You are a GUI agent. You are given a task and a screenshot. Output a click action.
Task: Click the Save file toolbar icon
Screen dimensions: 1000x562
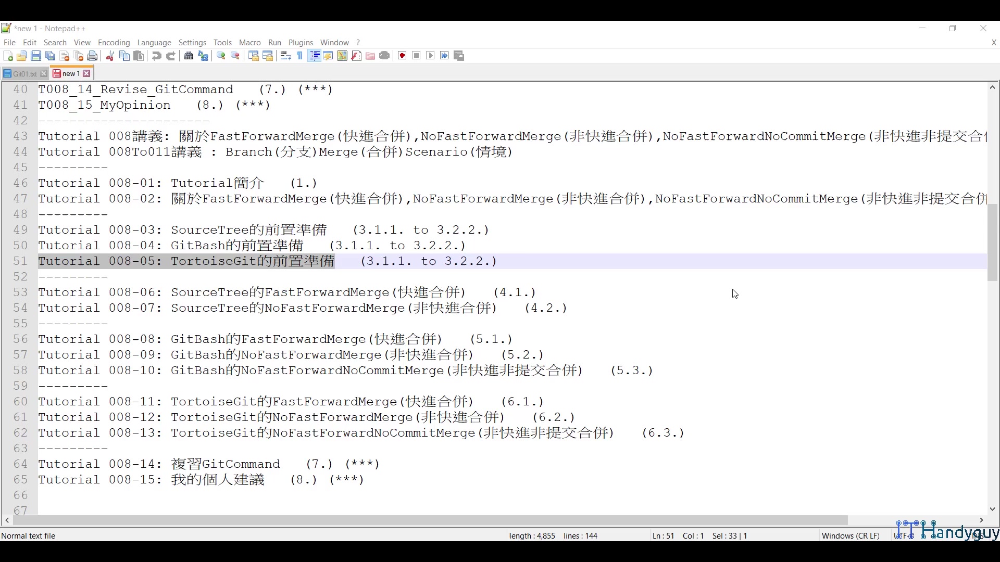[x=36, y=56]
